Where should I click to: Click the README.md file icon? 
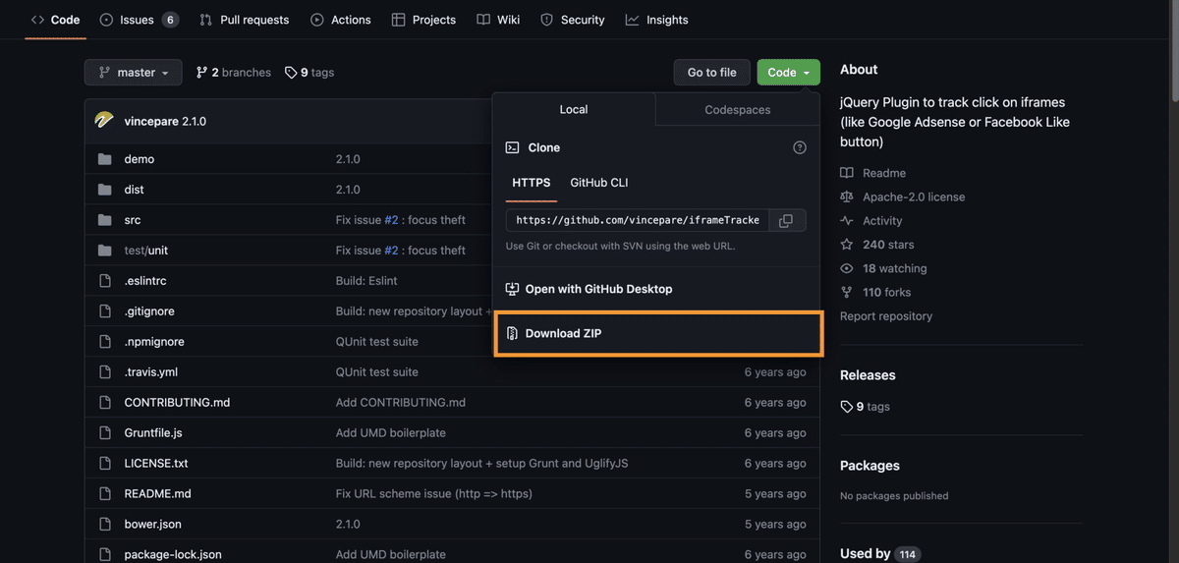[x=105, y=494]
